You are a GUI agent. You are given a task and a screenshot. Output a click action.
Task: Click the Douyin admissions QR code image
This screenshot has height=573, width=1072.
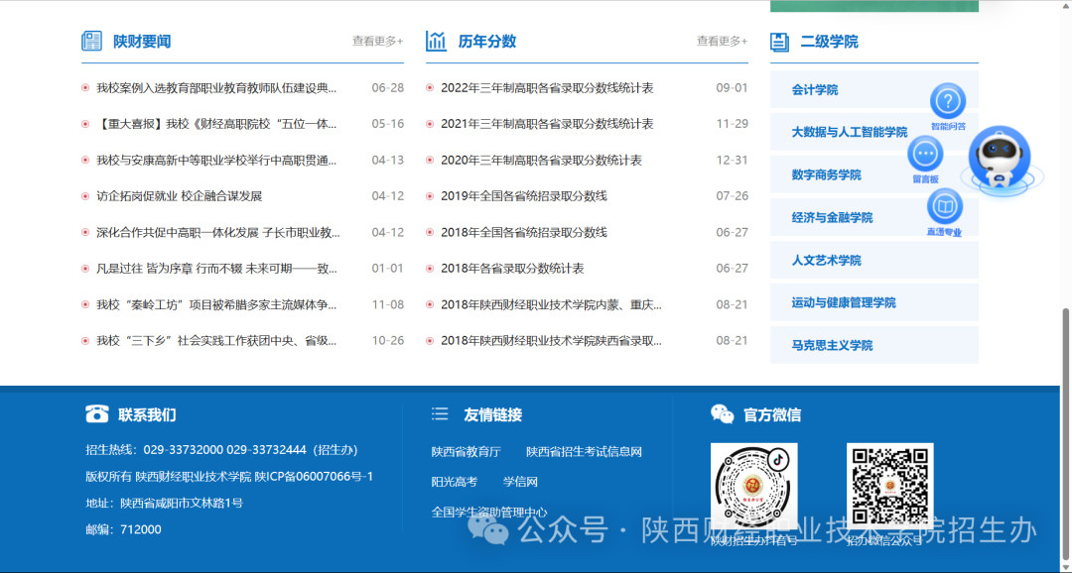point(753,487)
